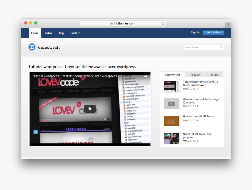Open the Home menu item

click(x=35, y=33)
